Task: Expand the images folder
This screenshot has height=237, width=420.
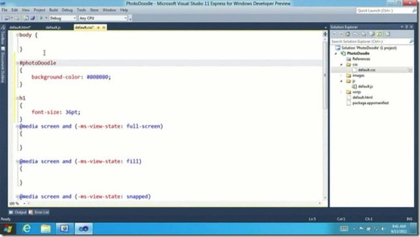Action: pyautogui.click(x=341, y=76)
